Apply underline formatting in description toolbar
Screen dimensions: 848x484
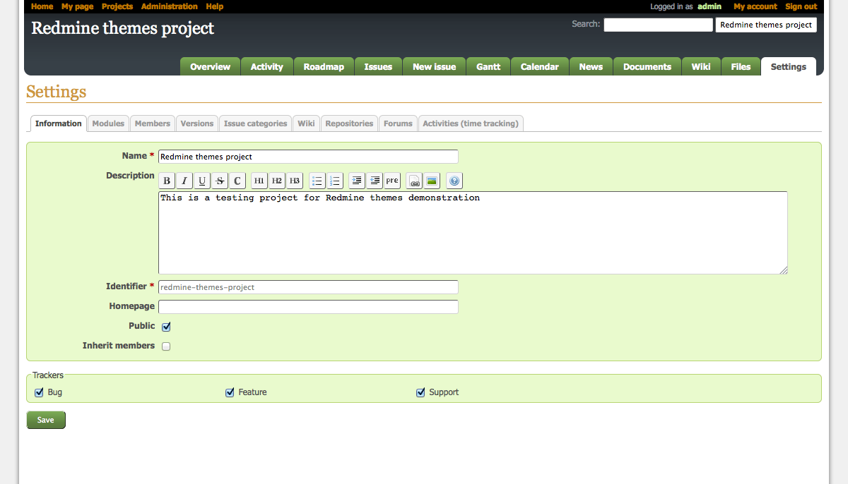(202, 181)
